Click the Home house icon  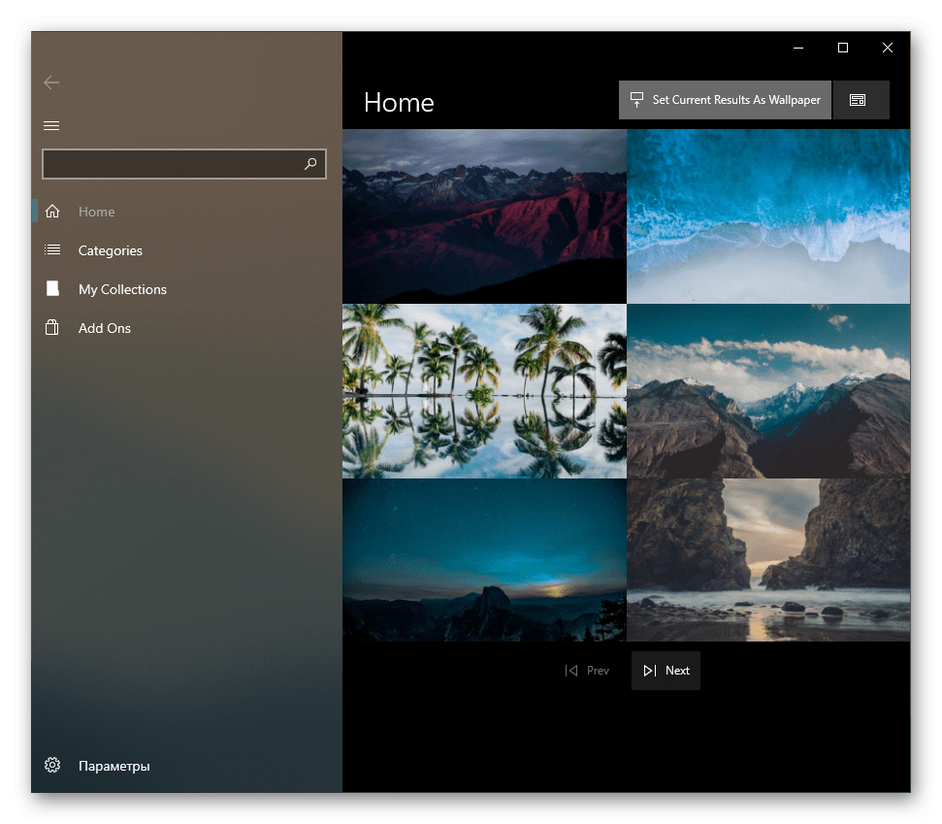(52, 212)
